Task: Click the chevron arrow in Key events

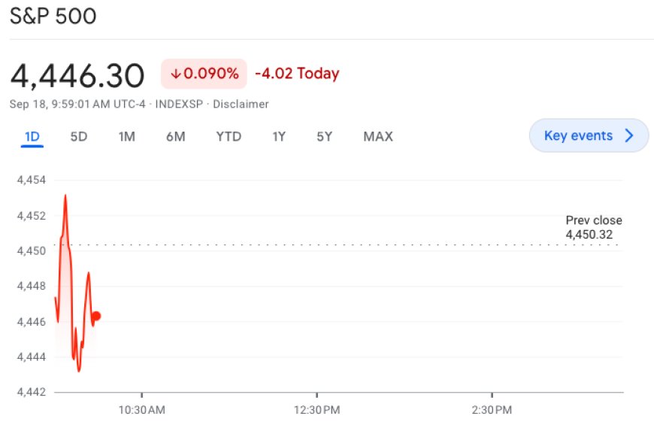Action: (x=629, y=135)
